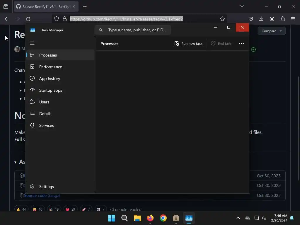300x225 pixels.
Task: Click the Task Manager app icon in title bar
Action: (33, 30)
